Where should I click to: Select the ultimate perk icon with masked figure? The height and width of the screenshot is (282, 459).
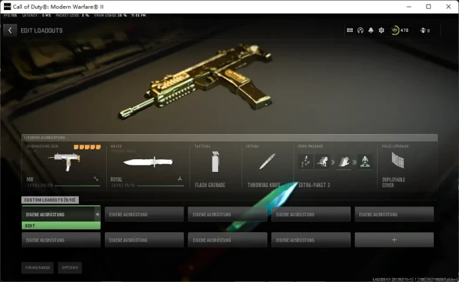tap(365, 161)
